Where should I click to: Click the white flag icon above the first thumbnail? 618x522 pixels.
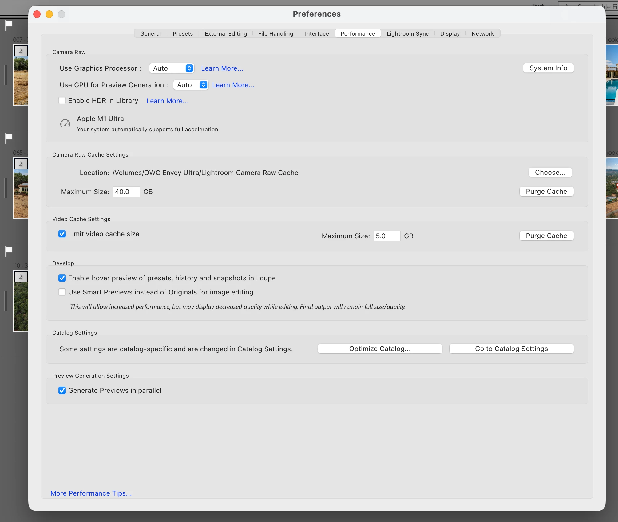point(9,24)
